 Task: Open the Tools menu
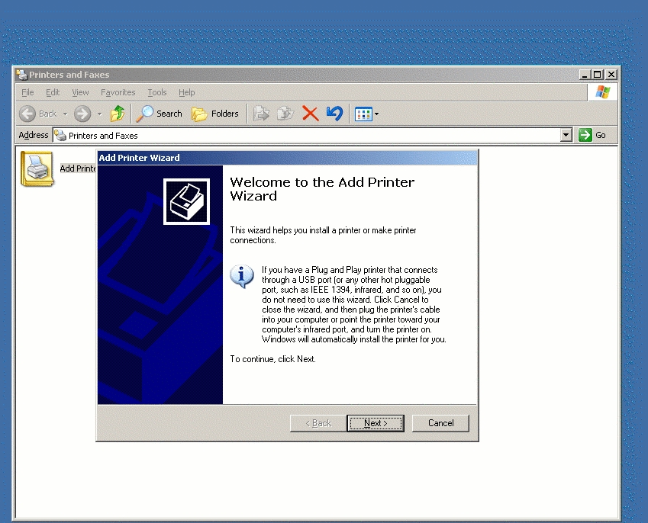click(x=156, y=92)
